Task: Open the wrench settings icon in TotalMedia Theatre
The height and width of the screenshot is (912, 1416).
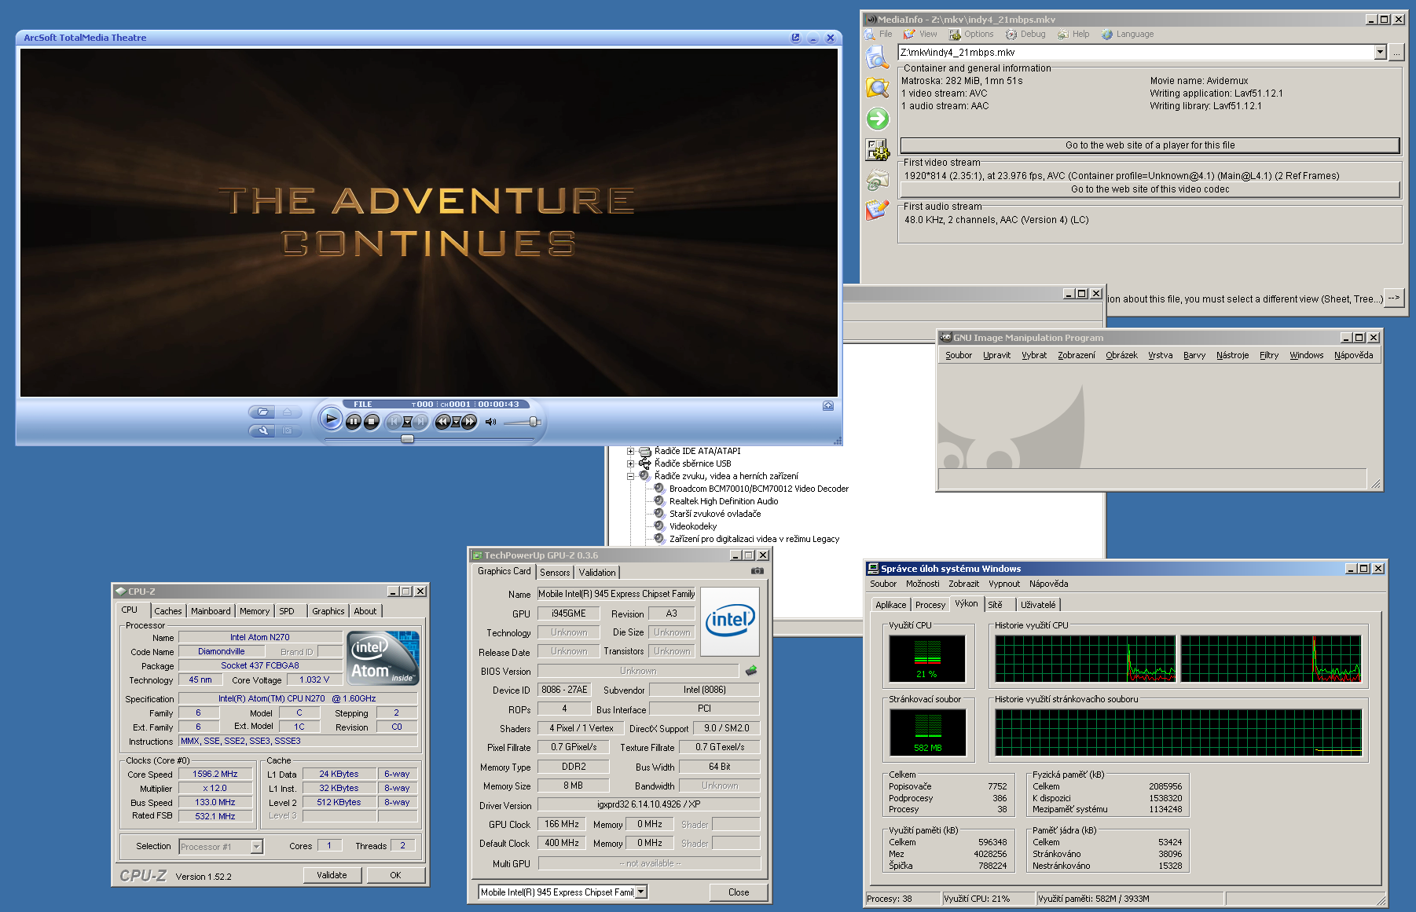Action: pos(262,430)
